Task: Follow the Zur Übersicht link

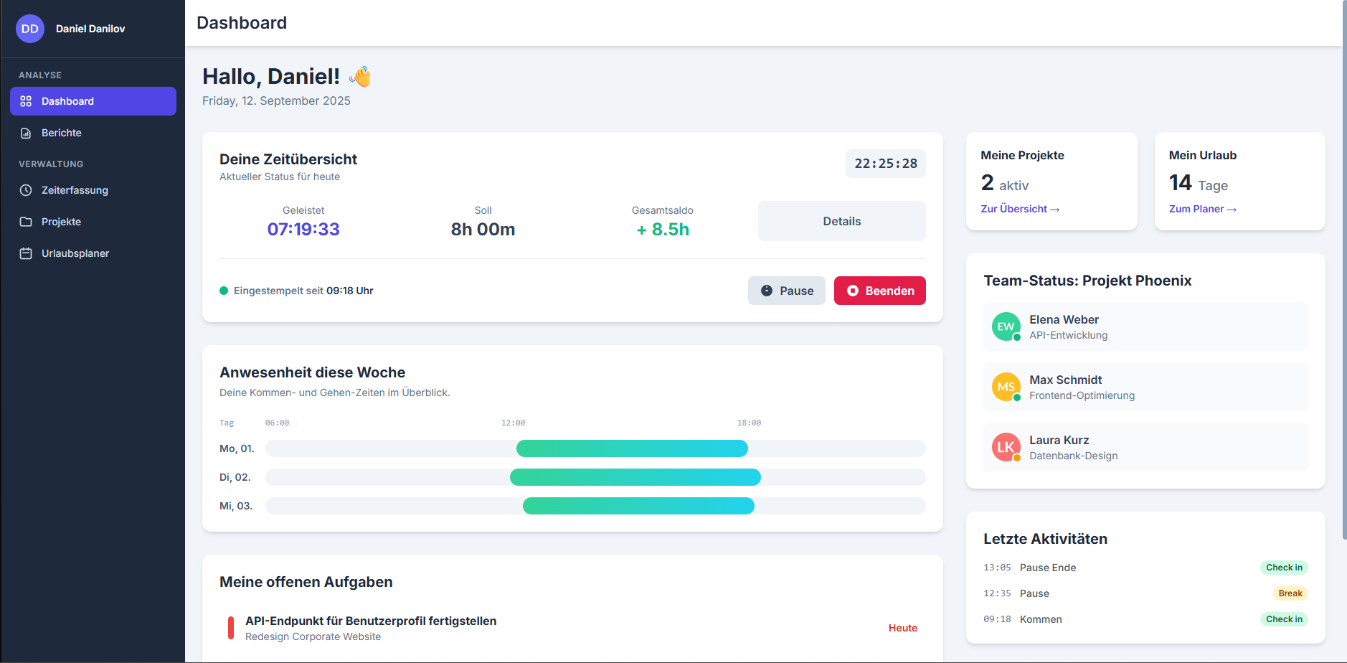Action: tap(1019, 209)
